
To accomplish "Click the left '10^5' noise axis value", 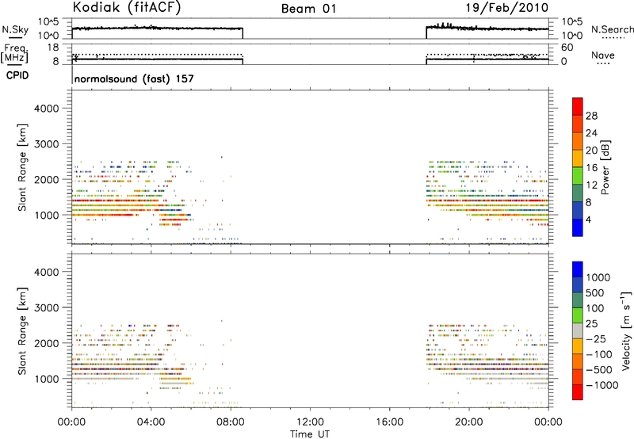I will point(48,22).
